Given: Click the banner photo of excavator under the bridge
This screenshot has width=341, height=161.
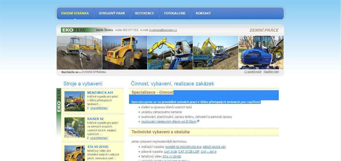Looking at the screenshot, I should [170, 53].
